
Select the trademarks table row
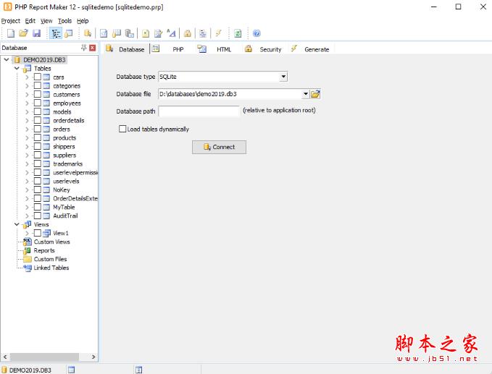click(x=68, y=163)
